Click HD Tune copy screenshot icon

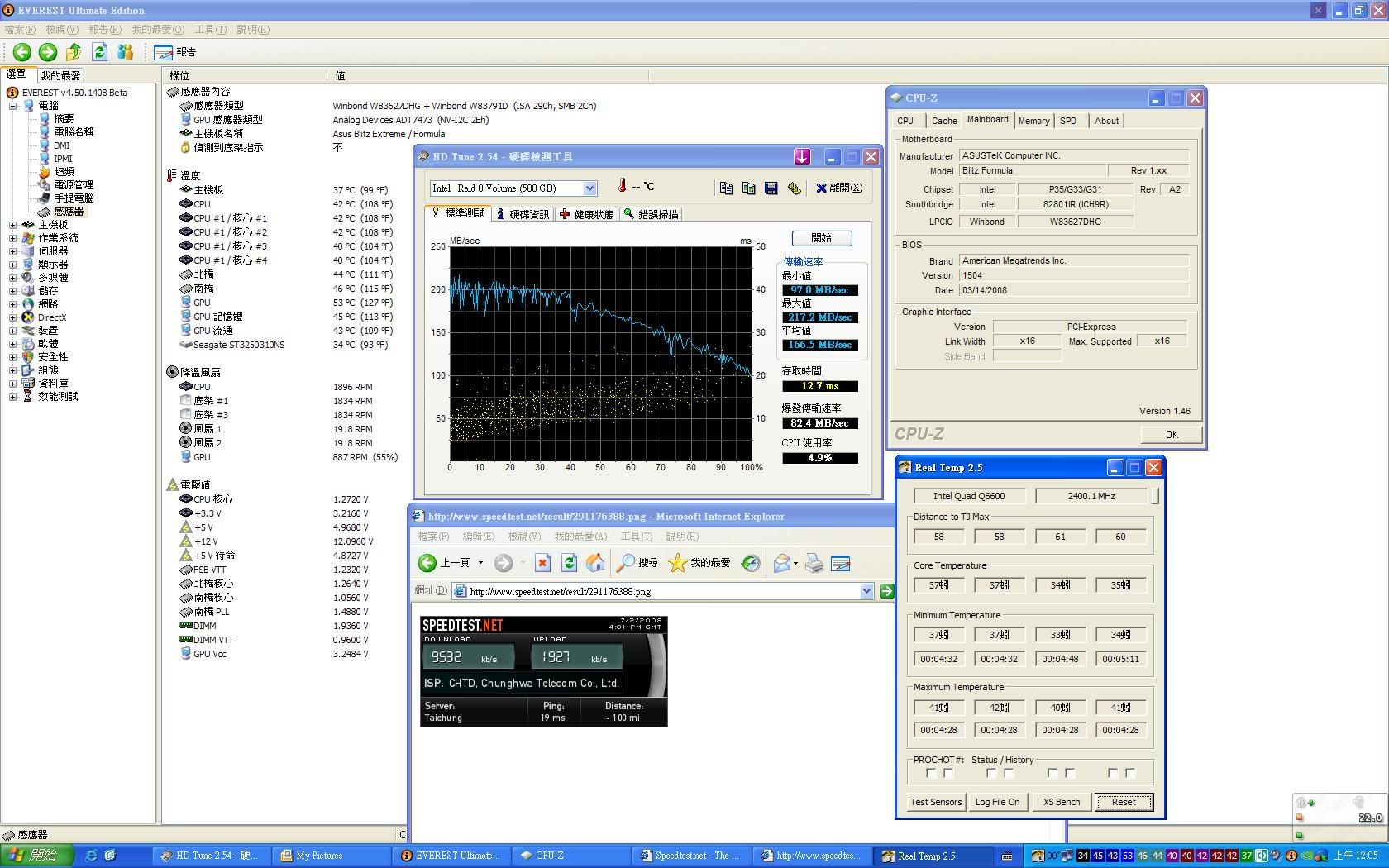click(748, 188)
